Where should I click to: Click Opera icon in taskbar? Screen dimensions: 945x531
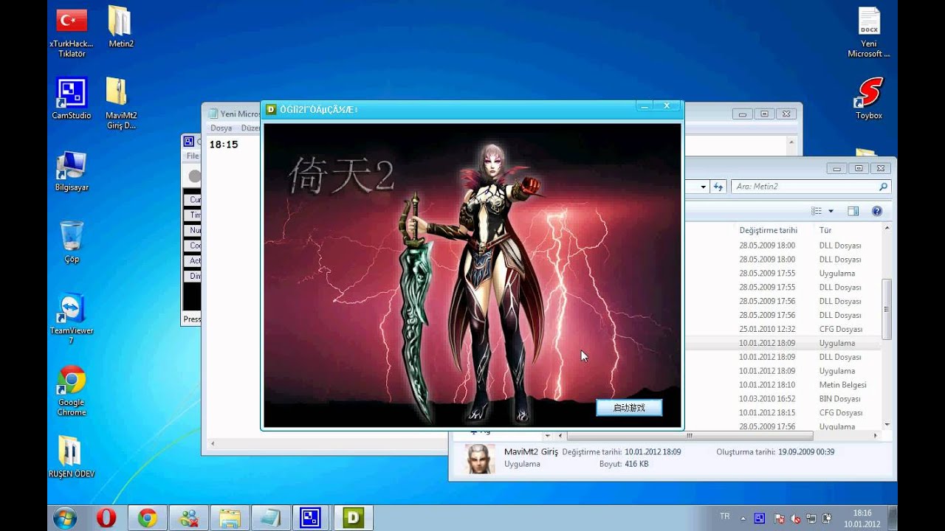pos(106,518)
